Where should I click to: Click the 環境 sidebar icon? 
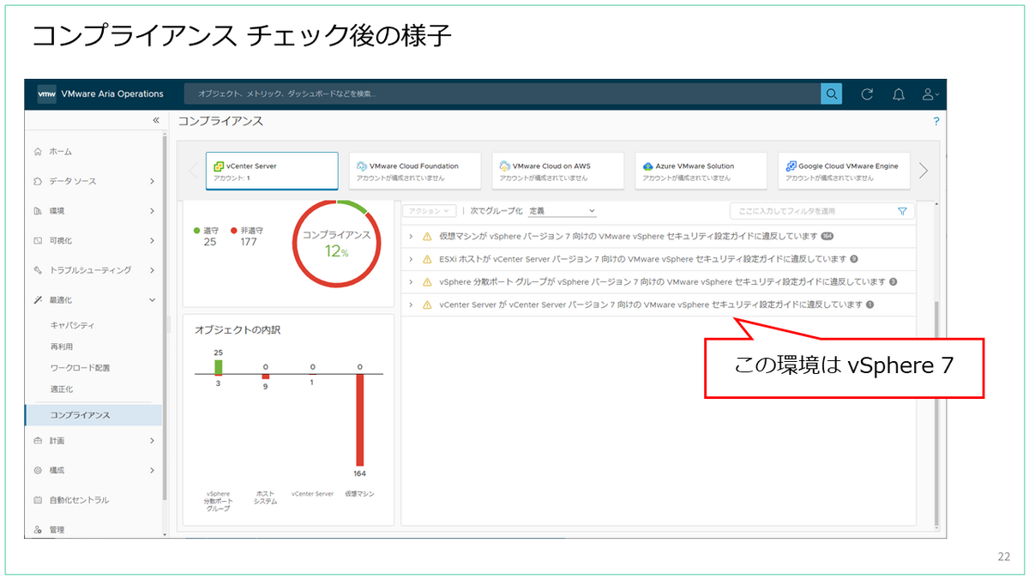tap(37, 211)
